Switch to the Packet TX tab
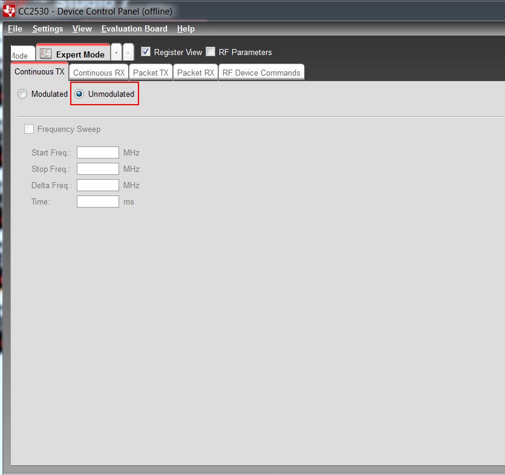This screenshot has height=475, width=505. (151, 73)
